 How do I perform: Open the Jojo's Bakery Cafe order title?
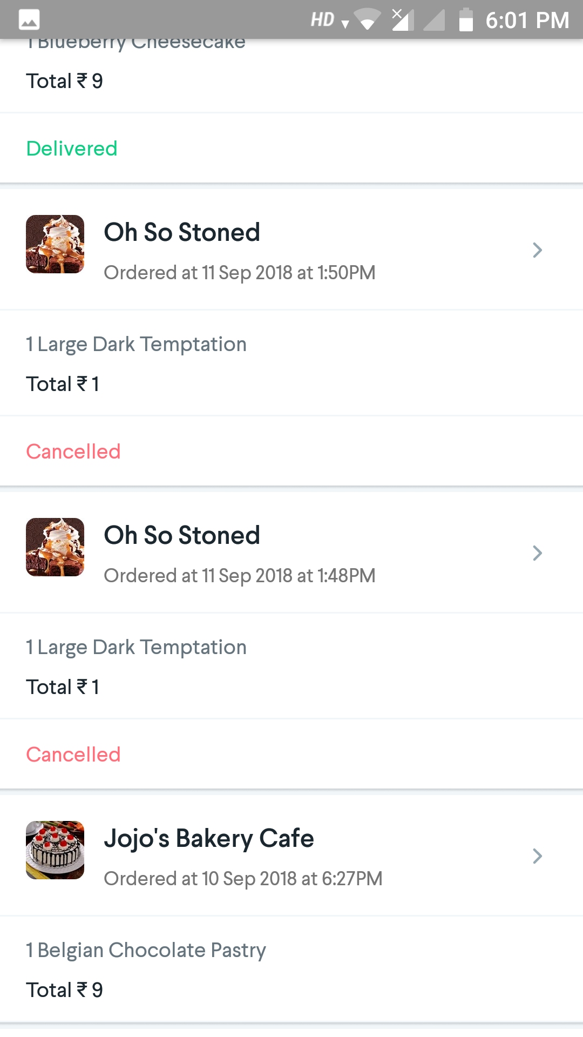[x=209, y=838]
